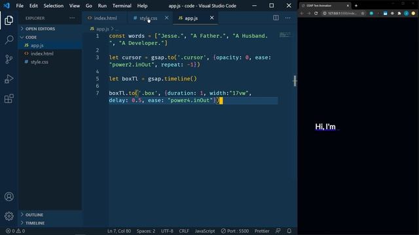Open the Manage settings gear
Screen dimensions: 419x235
(9, 216)
